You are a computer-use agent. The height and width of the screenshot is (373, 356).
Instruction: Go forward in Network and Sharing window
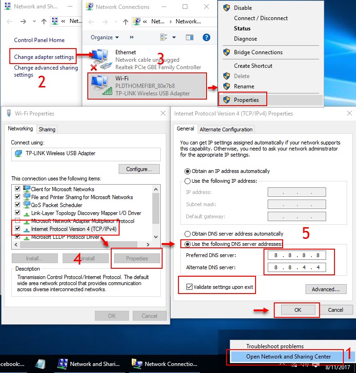click(23, 22)
